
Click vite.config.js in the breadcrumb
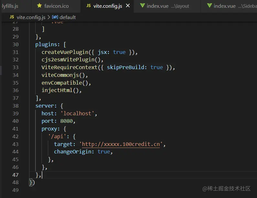(31, 17)
